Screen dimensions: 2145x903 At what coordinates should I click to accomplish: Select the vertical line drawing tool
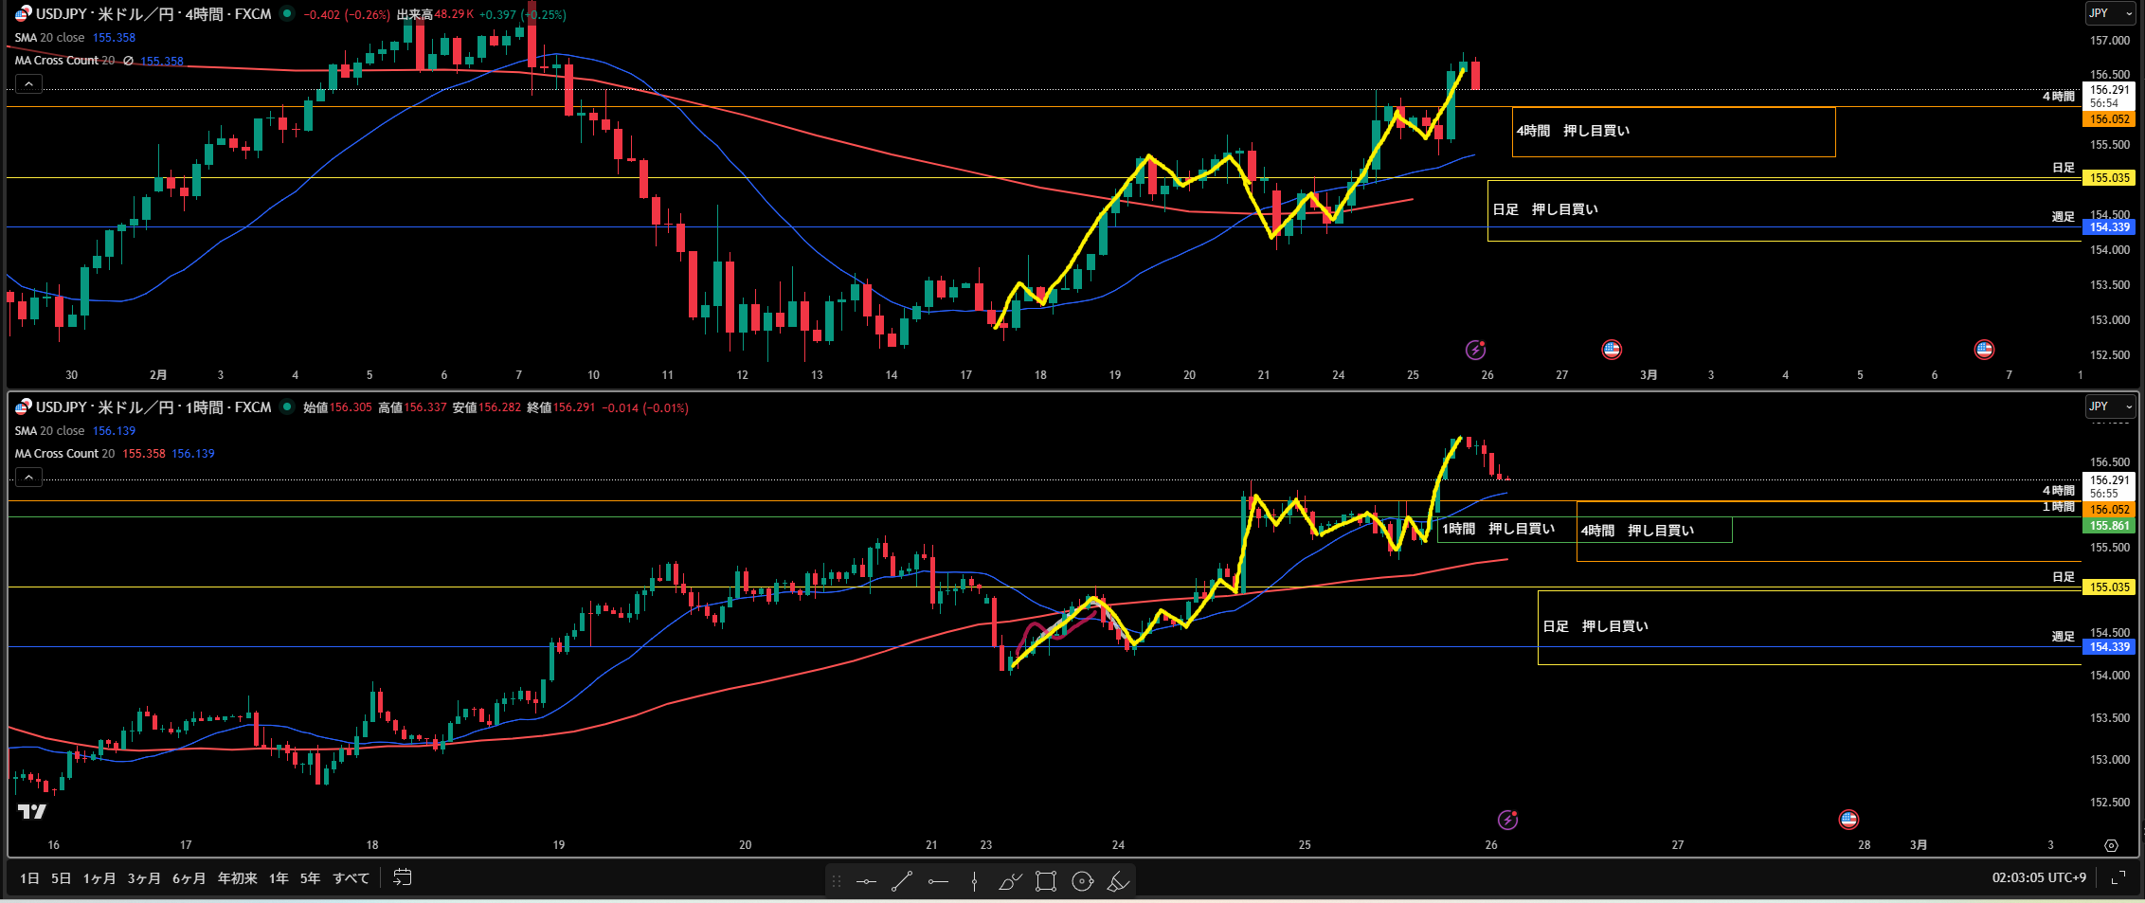(974, 882)
